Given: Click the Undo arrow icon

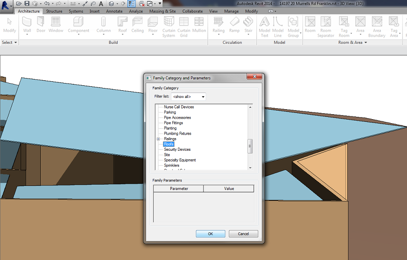Looking at the screenshot, I should 47,4.
